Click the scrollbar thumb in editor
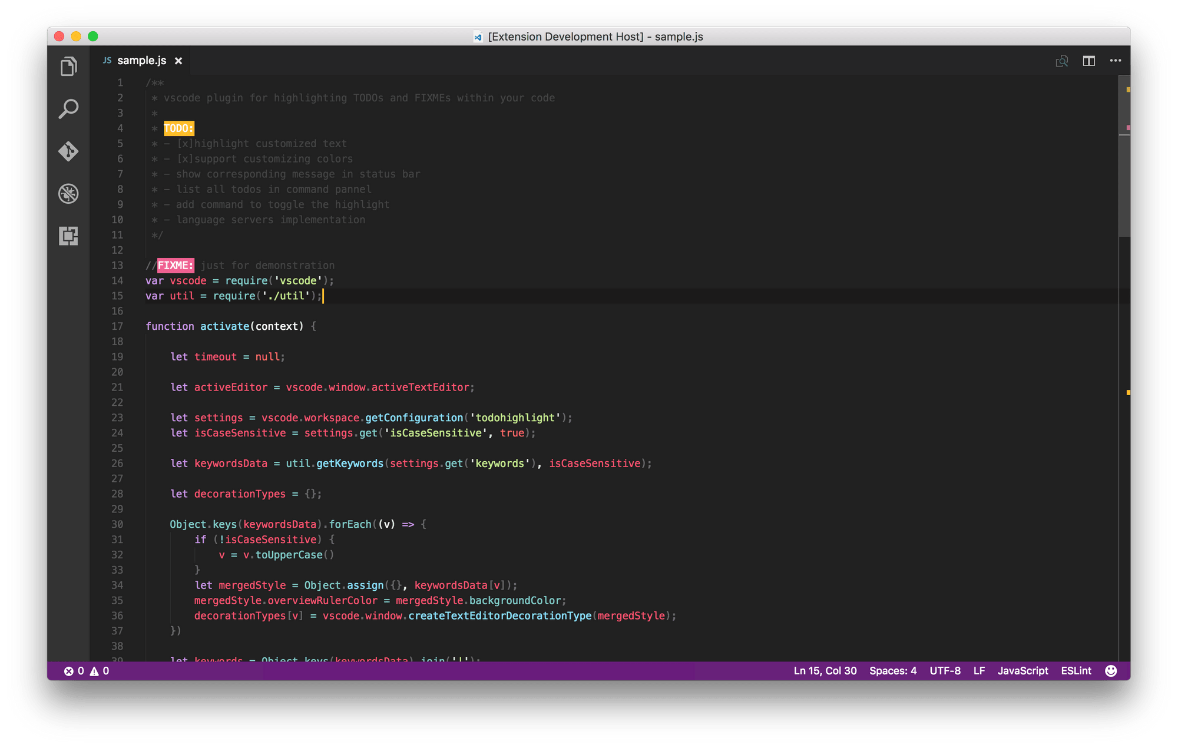This screenshot has height=748, width=1178. coord(1124,157)
